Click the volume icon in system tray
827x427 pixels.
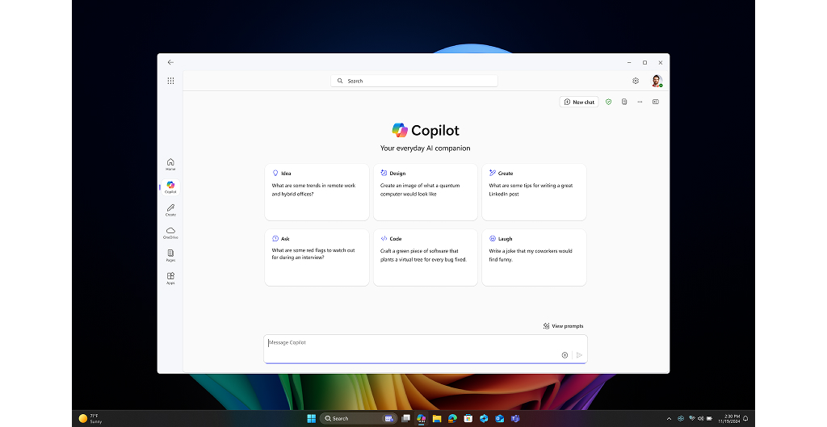[700, 419]
